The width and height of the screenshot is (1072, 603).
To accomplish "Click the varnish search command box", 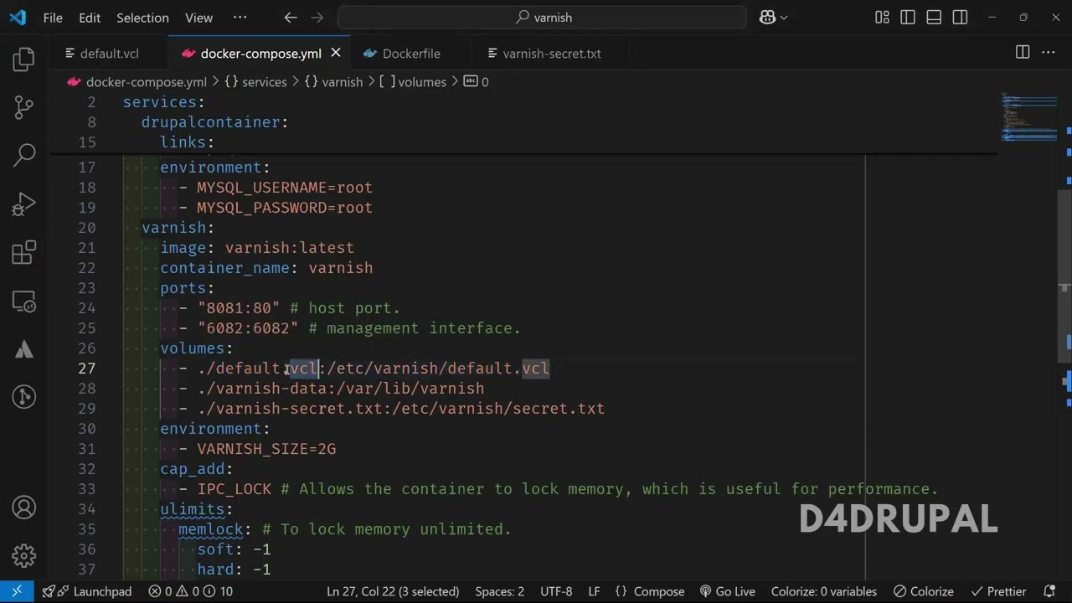I will point(542,17).
